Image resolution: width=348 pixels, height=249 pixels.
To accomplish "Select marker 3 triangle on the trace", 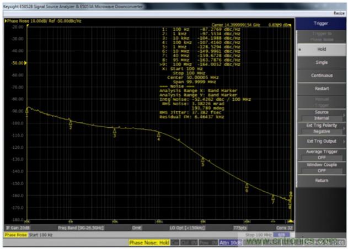I will pos(115,131).
